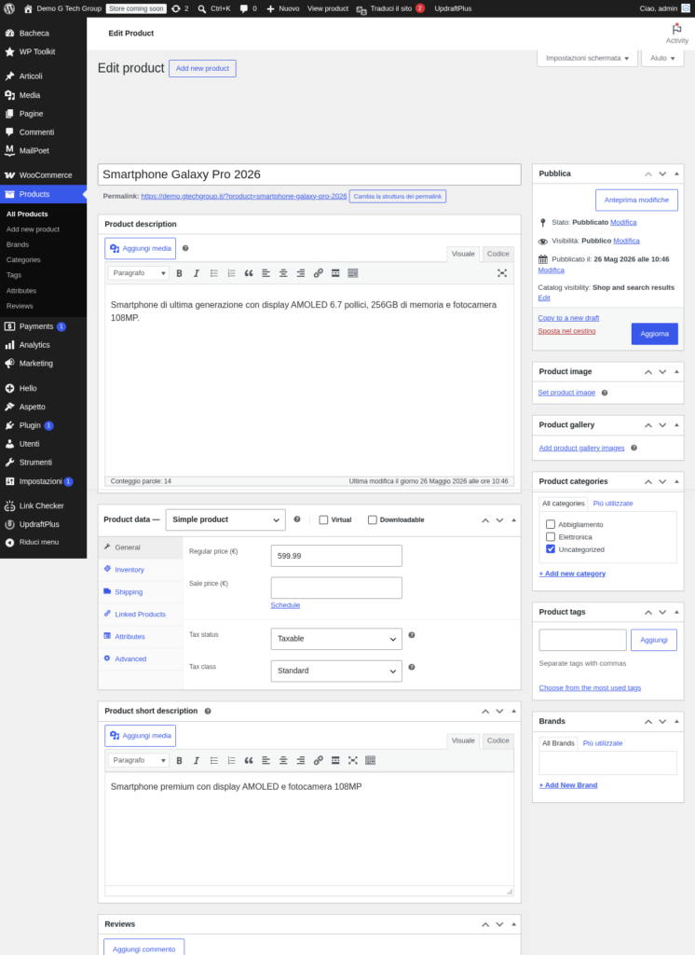Expand Impostazioni schermata options
The image size is (695, 955).
587,58
